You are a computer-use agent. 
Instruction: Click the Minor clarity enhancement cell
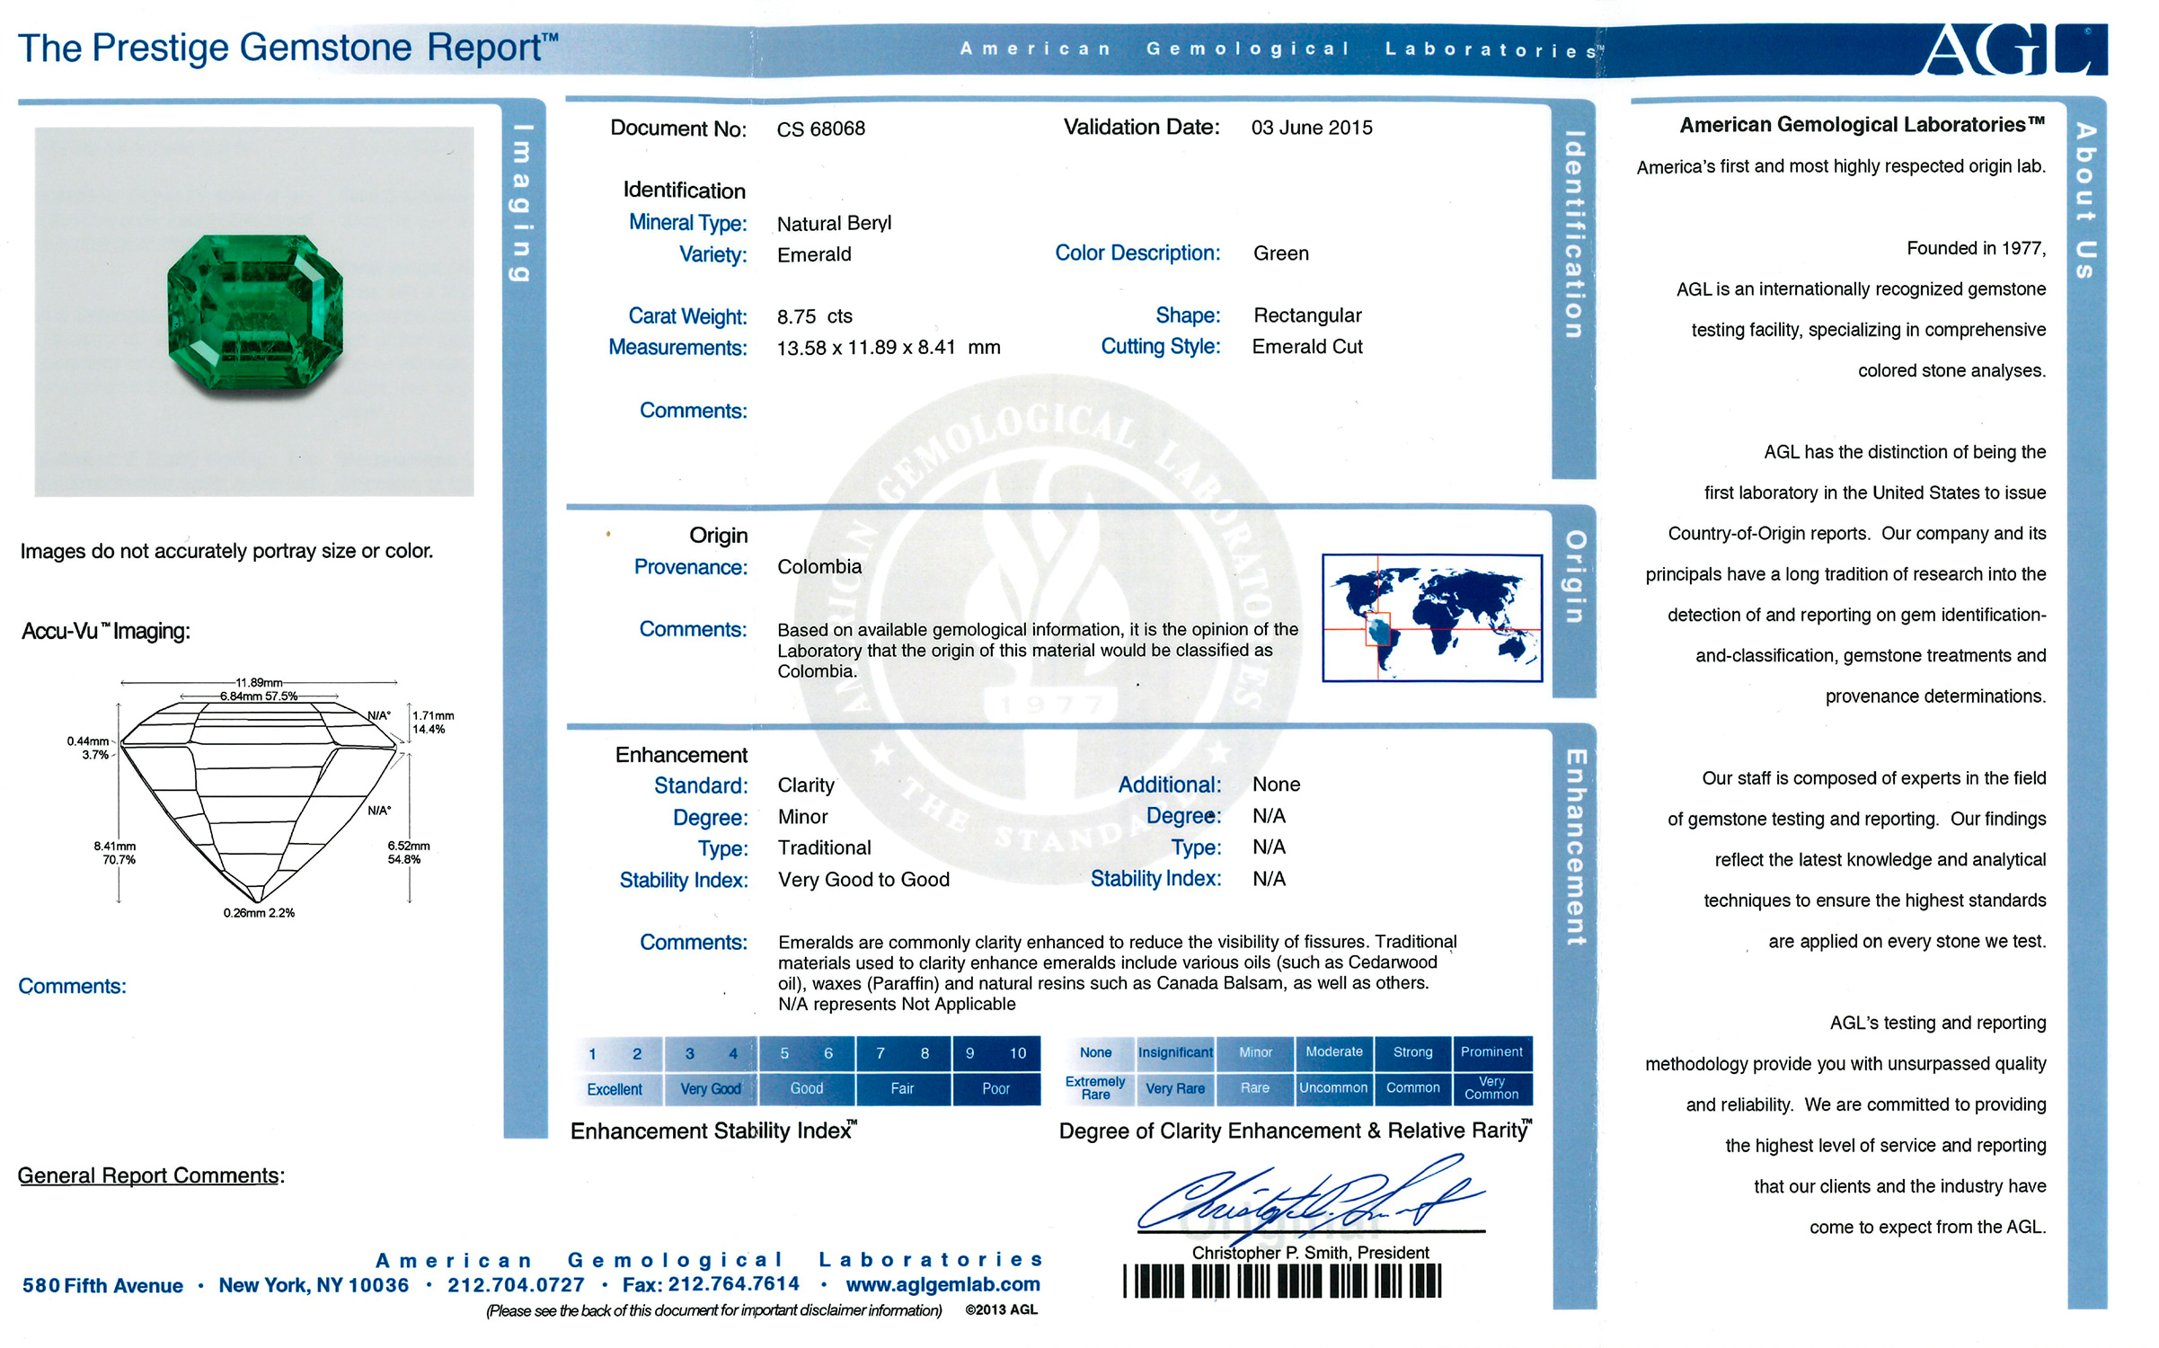1255,1052
